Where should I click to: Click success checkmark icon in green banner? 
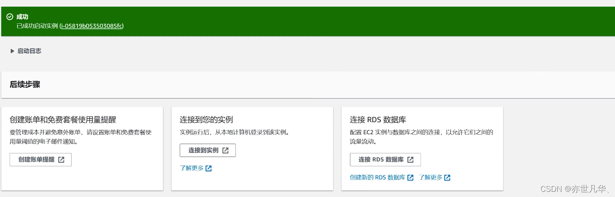10,17
